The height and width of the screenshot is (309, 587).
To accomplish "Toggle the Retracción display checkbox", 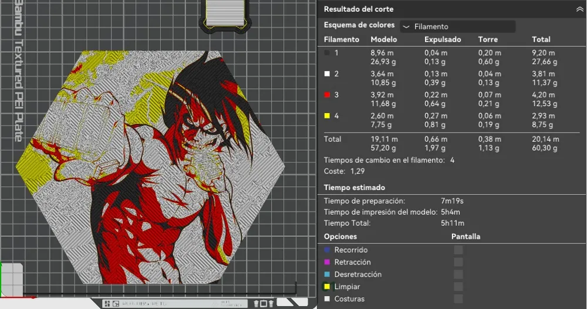I will (458, 262).
